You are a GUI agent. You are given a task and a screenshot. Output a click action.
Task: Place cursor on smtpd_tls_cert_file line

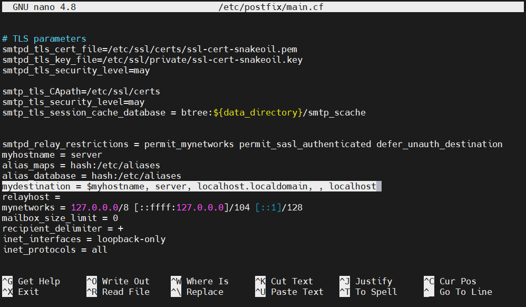click(x=150, y=50)
